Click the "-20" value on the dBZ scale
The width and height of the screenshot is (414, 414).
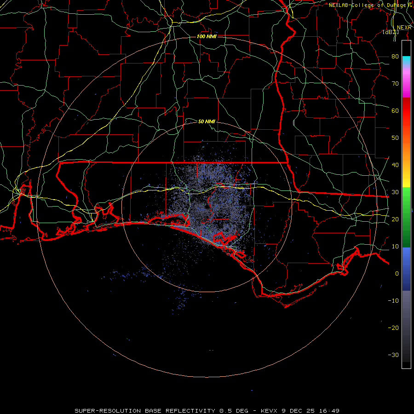click(393, 328)
